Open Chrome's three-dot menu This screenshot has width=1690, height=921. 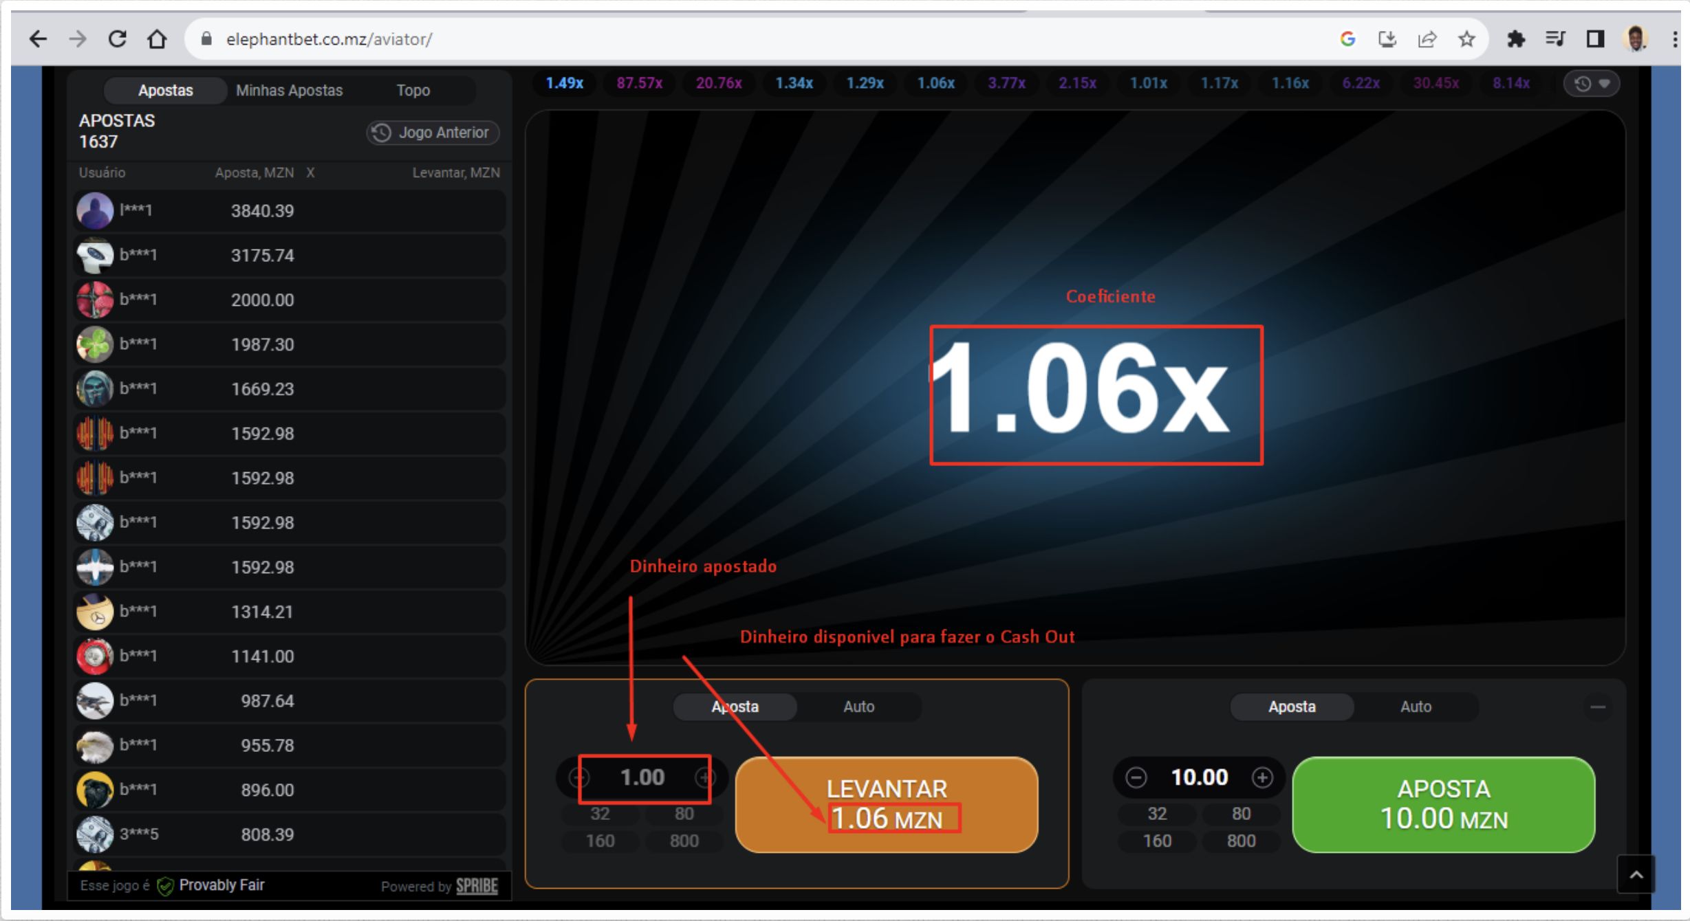point(1675,39)
